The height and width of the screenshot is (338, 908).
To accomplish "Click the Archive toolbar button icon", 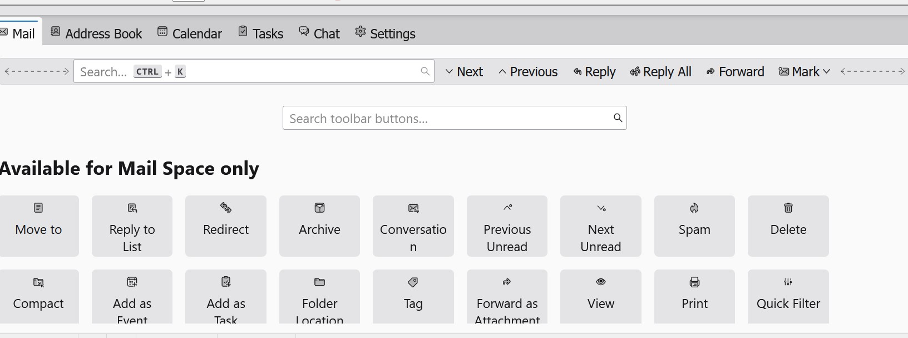I will pos(319,208).
